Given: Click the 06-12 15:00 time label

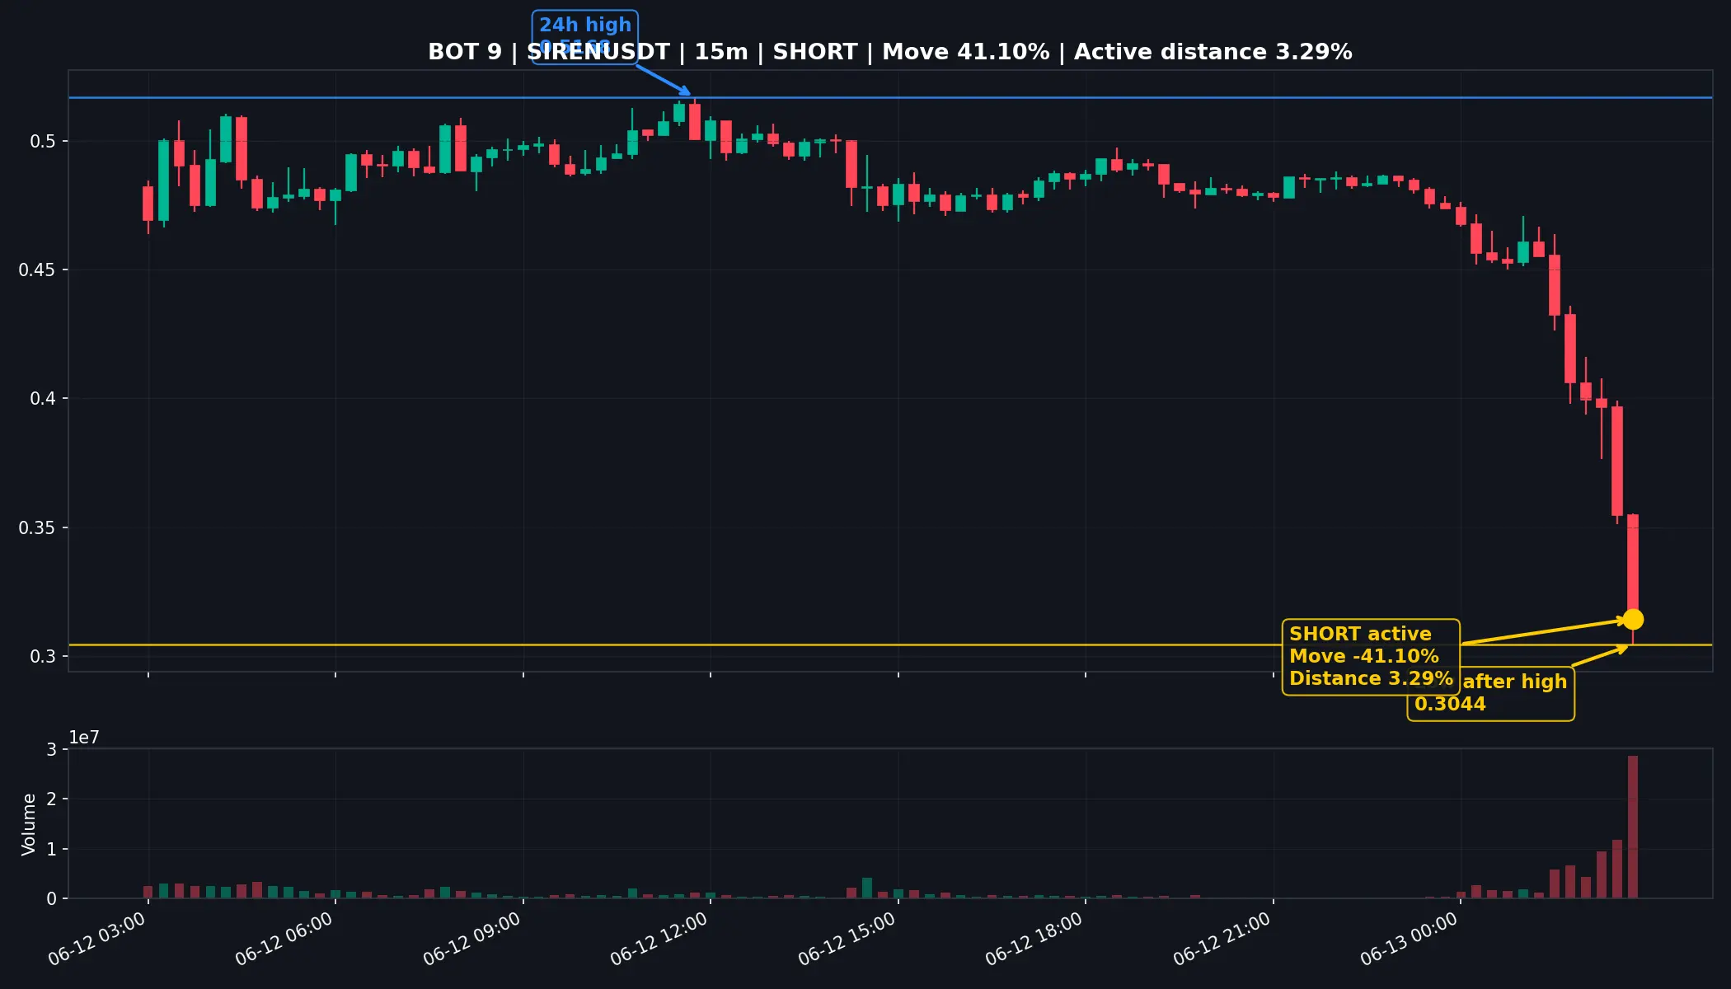Looking at the screenshot, I should coord(847,940).
